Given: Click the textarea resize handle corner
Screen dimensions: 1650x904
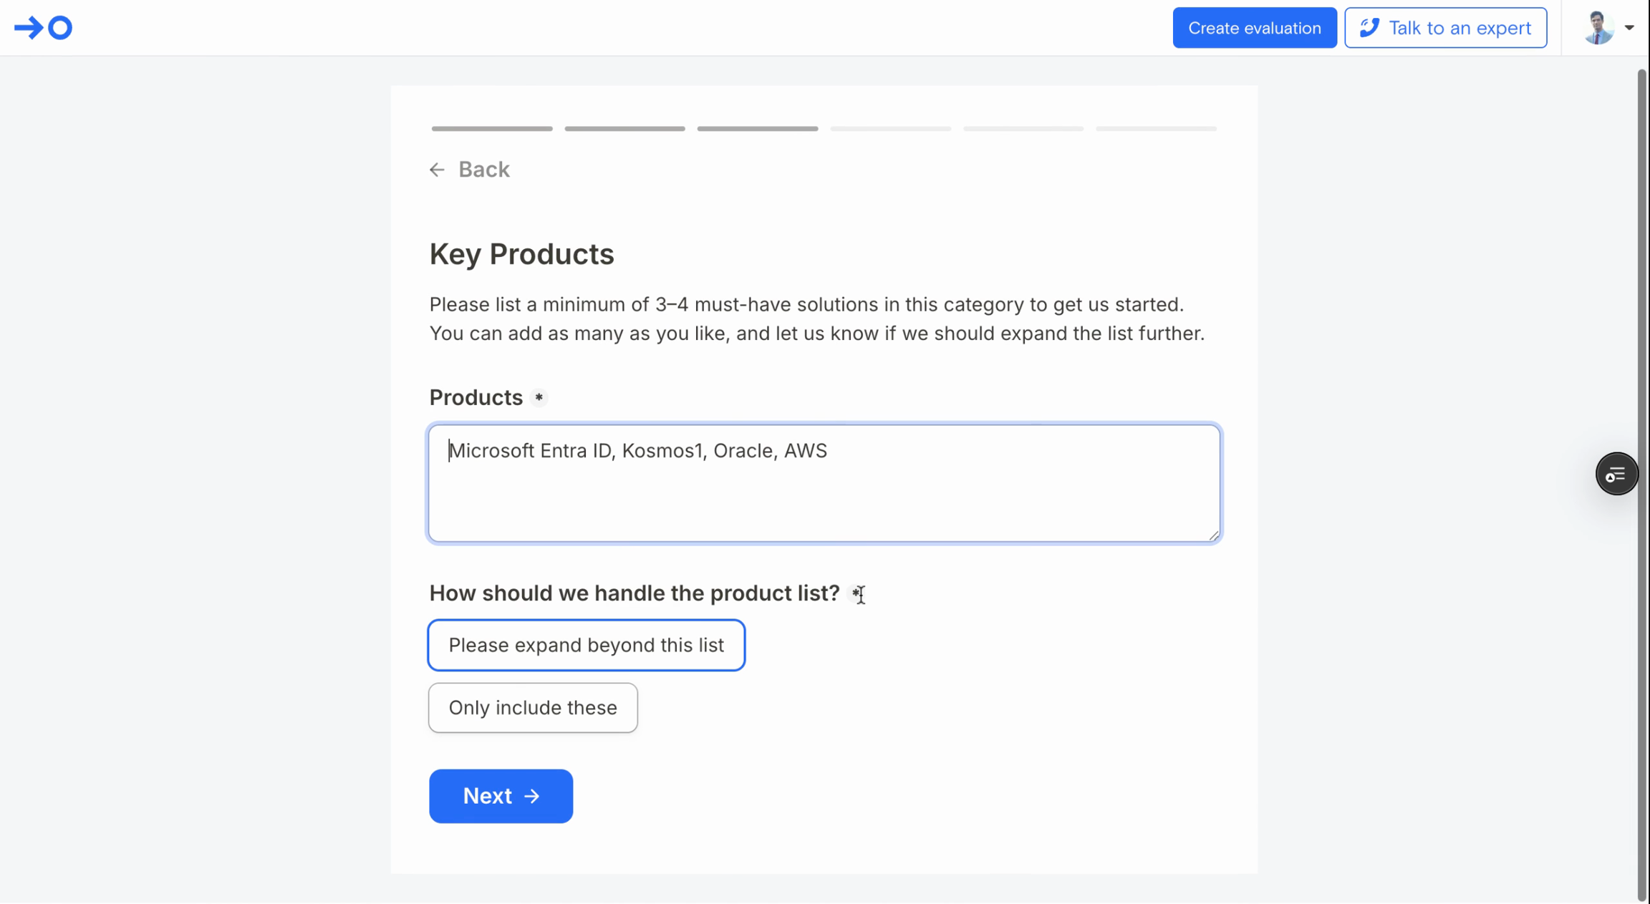Looking at the screenshot, I should click(1214, 535).
